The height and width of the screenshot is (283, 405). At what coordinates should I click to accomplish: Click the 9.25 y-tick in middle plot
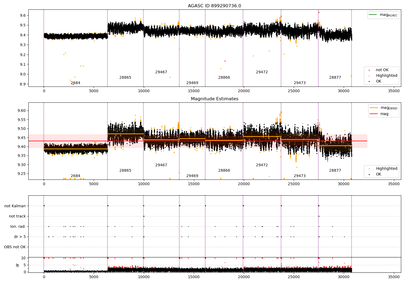click(22, 174)
